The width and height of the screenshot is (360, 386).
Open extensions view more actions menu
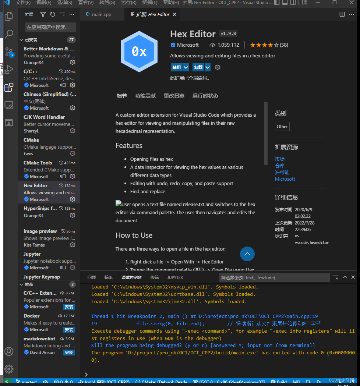(71, 14)
